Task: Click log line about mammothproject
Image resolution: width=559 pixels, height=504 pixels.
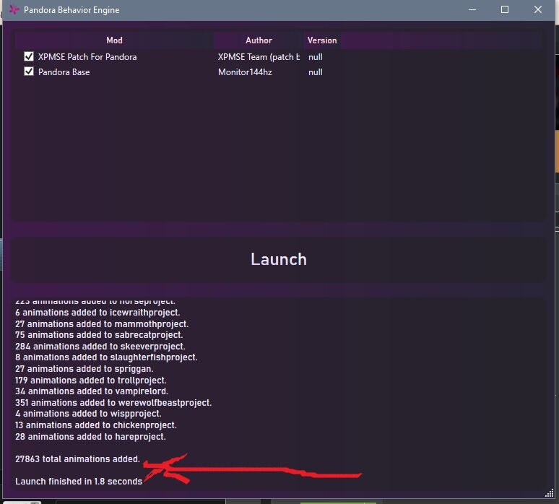Action: pos(102,323)
